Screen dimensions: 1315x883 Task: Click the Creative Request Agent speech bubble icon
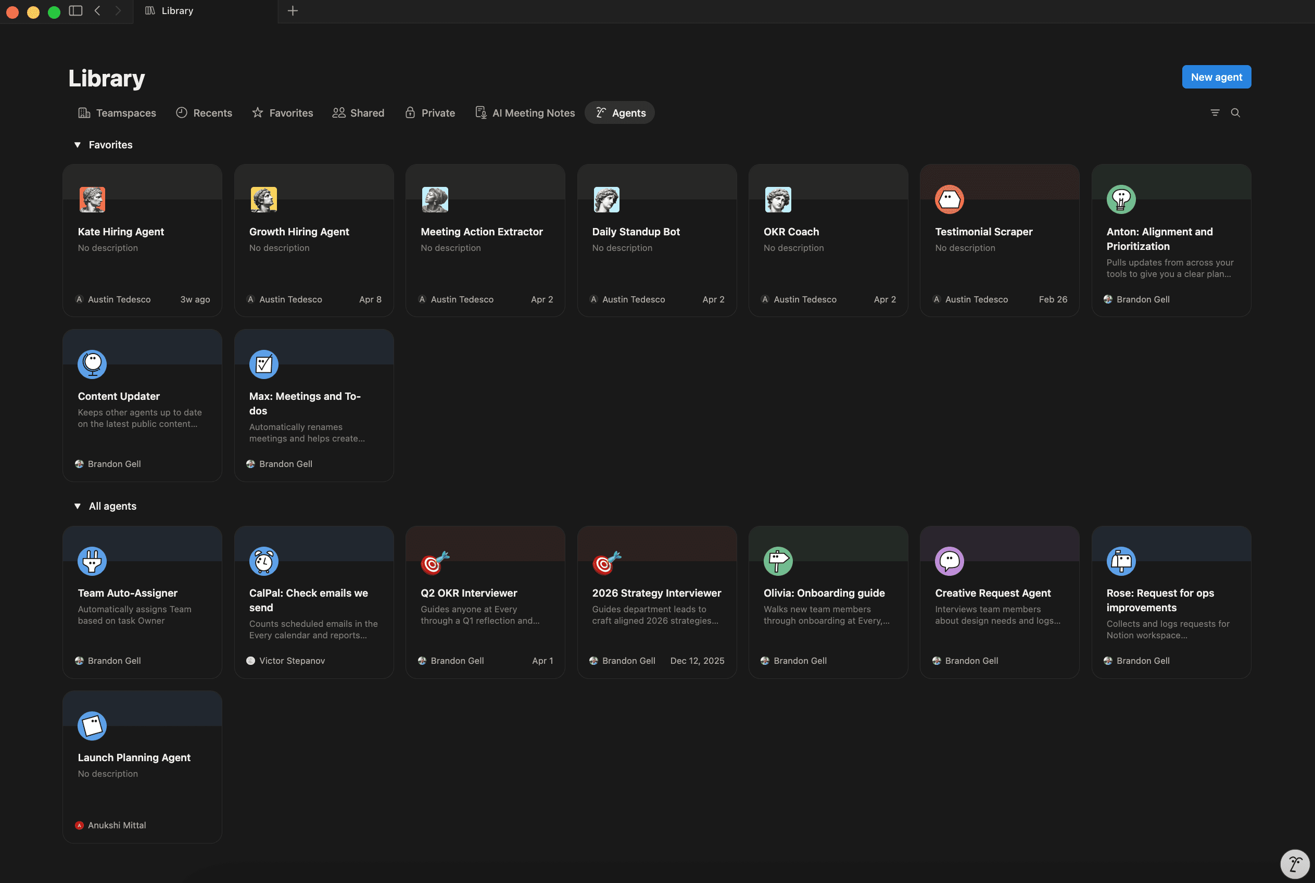pyautogui.click(x=949, y=561)
